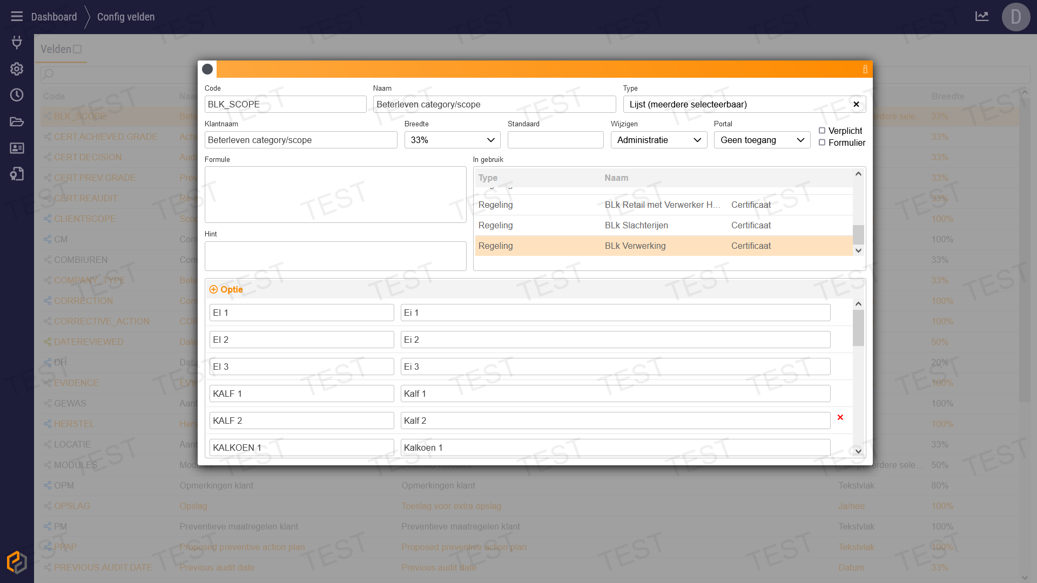
Task: Open the Portal Geen toegang dropdown
Action: [762, 140]
